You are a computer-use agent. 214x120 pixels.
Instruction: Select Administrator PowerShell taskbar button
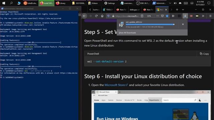point(159,3)
